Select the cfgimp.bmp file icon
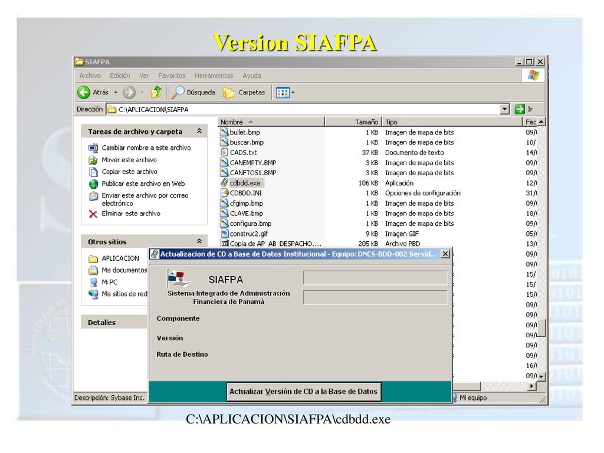Screen dimensions: 604x453 224,203
